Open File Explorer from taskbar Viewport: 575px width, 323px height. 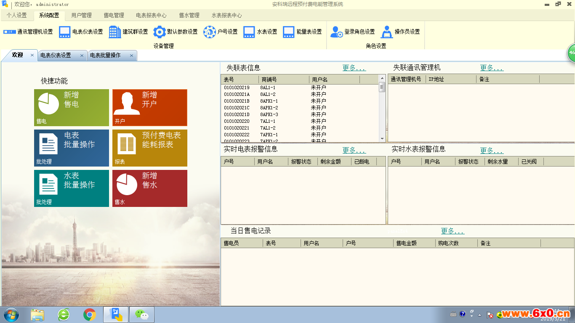tap(37, 315)
